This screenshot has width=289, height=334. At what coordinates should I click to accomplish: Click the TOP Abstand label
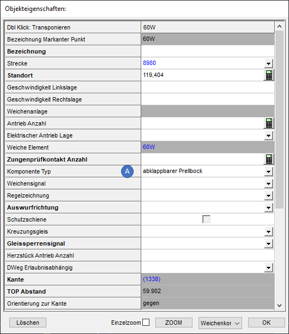[x=26, y=291]
